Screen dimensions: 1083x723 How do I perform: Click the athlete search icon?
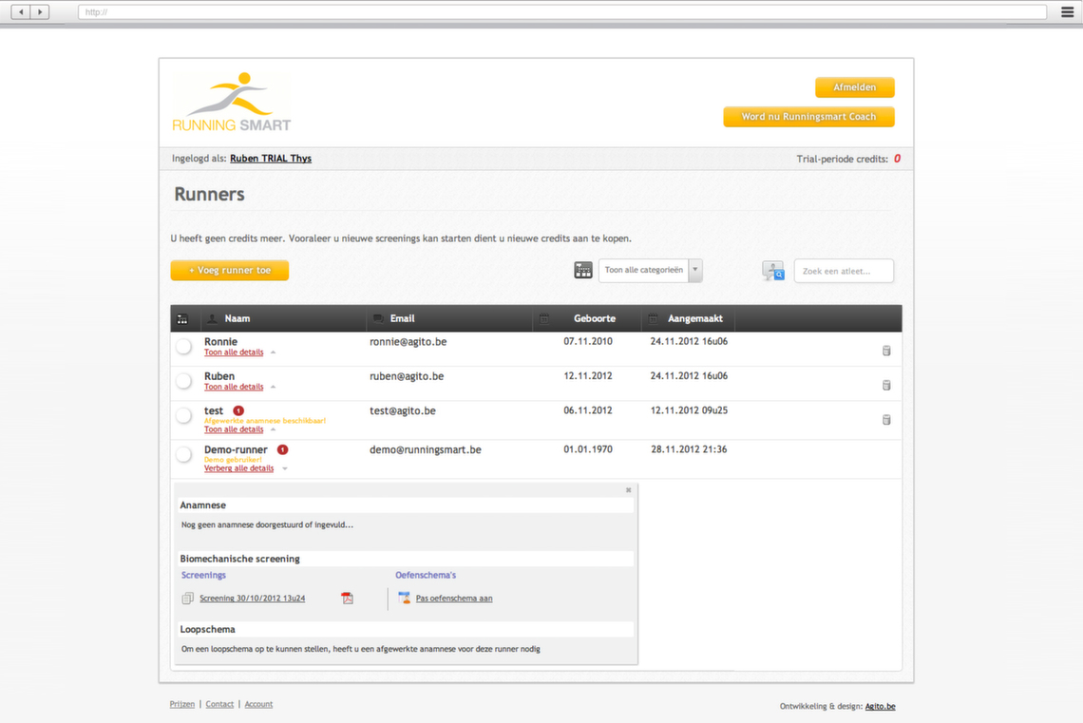[x=773, y=271]
